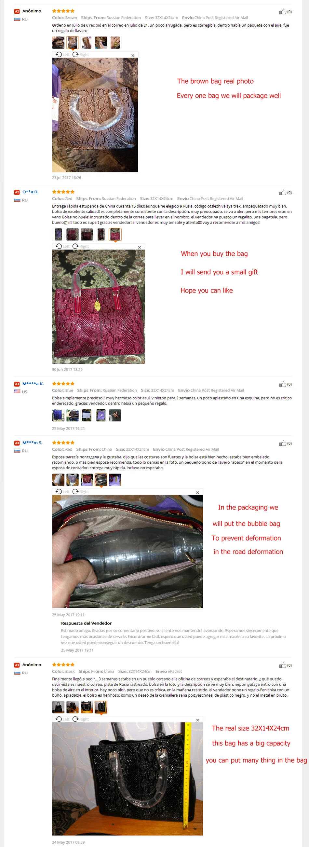Open the third thumbnail in M***m S.'s review
Viewport: 309px width, 847px height.
click(x=87, y=480)
